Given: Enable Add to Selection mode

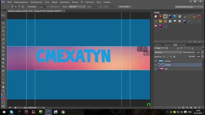Looking at the screenshot, I should pos(16,7).
